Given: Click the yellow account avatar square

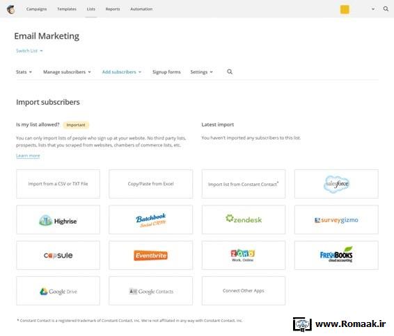Looking at the screenshot, I should [x=345, y=10].
